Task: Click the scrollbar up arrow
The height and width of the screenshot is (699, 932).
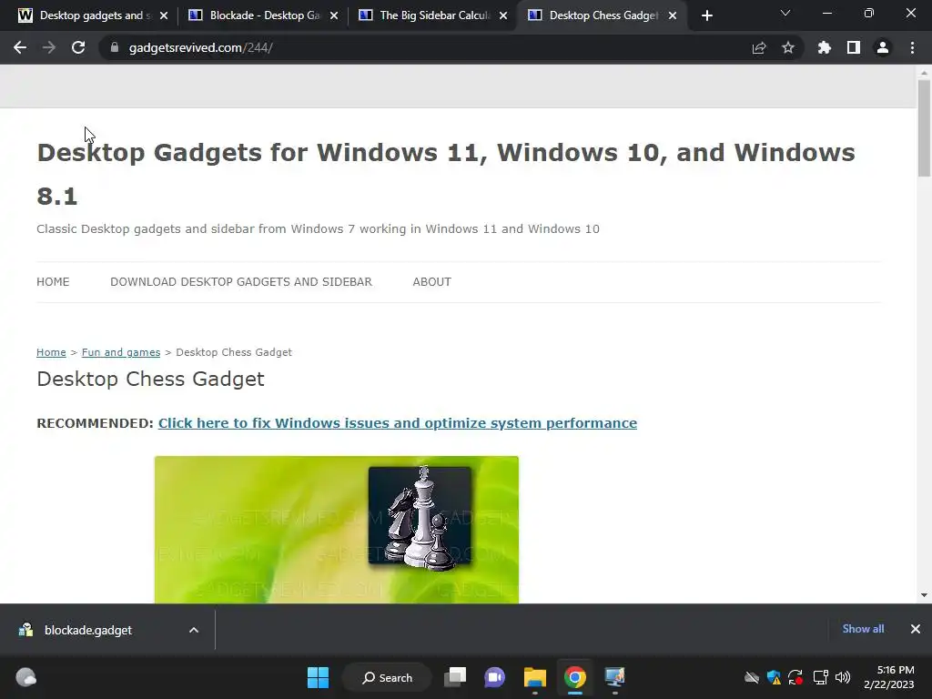Action: 924,73
